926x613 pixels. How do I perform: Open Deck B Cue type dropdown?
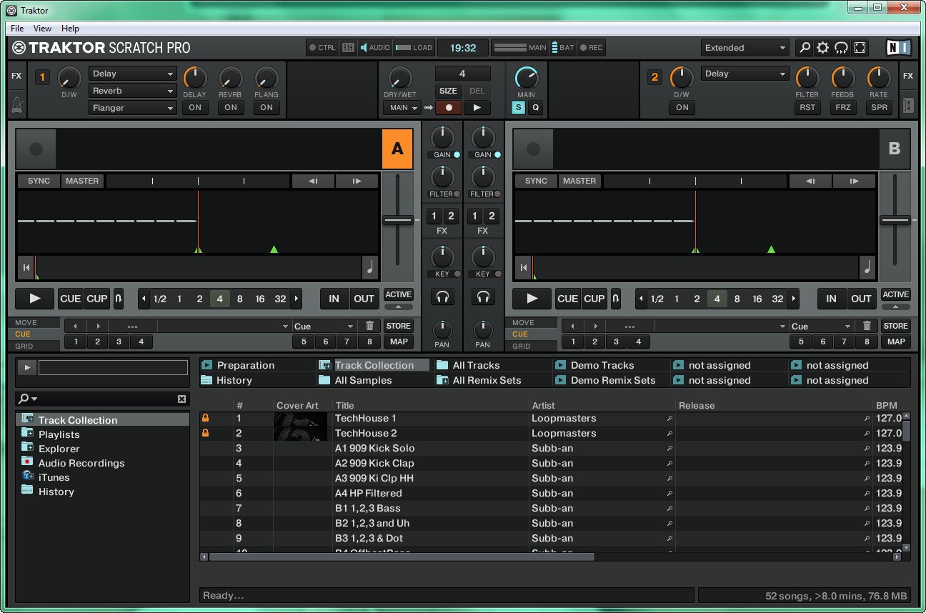pyautogui.click(x=820, y=326)
